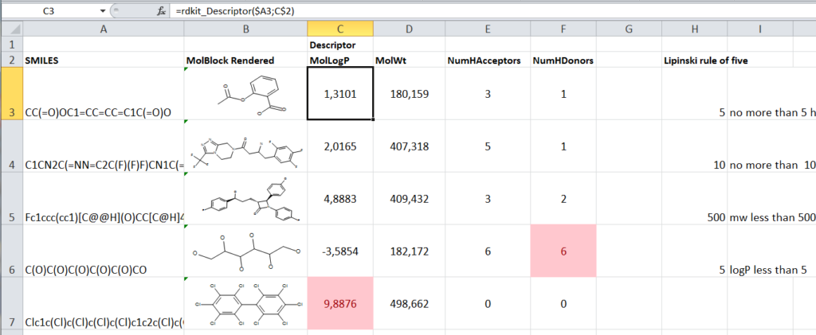Select MolWt cell 409,432
816x335 pixels.
(409, 198)
